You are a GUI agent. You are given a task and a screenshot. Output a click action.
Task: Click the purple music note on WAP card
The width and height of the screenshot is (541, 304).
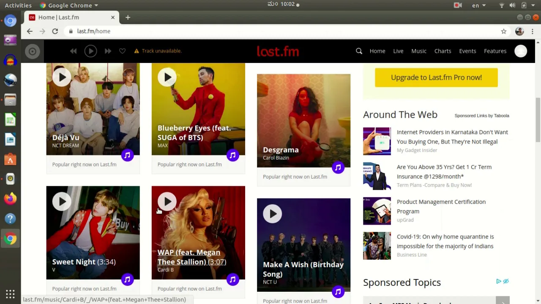tap(232, 280)
